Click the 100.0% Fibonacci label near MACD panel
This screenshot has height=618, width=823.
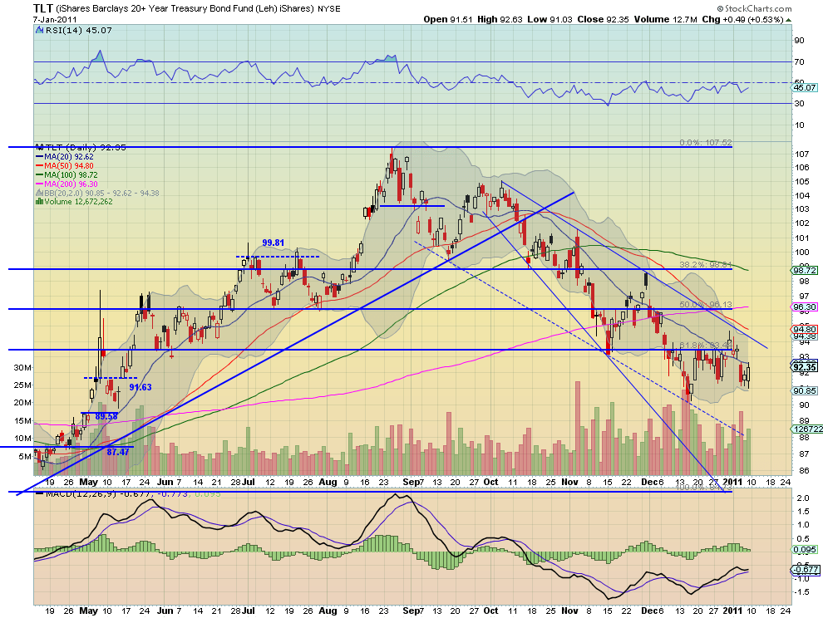coord(702,488)
